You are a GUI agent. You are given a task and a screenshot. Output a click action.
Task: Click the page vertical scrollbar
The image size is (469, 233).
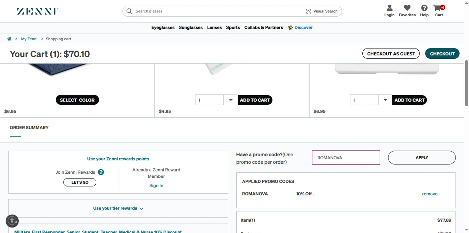[x=466, y=83]
